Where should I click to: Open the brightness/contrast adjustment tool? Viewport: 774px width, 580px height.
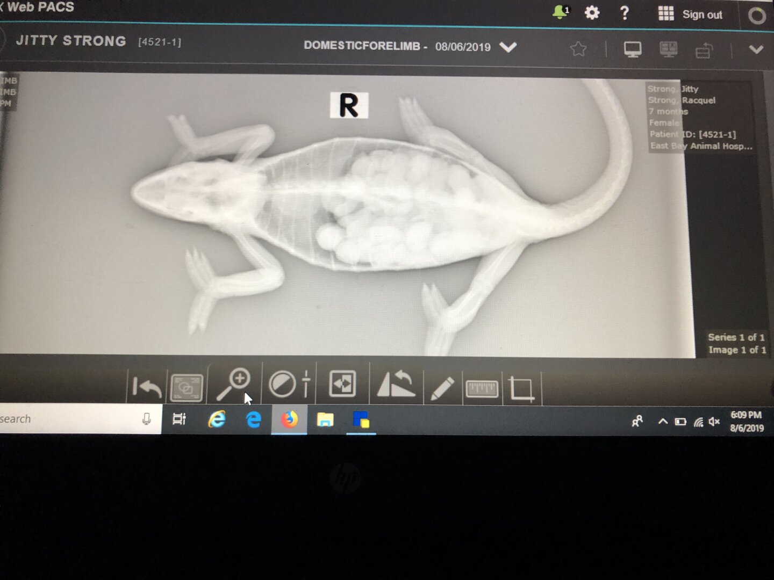pos(289,385)
